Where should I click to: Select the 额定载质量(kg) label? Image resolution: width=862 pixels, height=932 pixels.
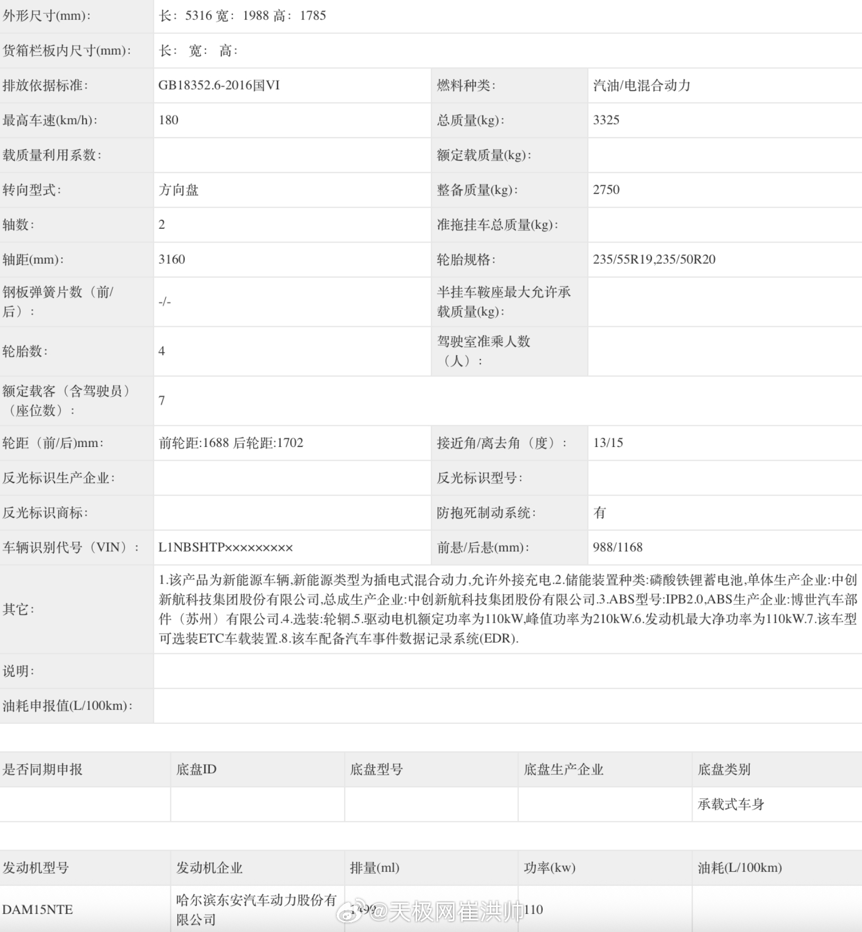(484, 155)
